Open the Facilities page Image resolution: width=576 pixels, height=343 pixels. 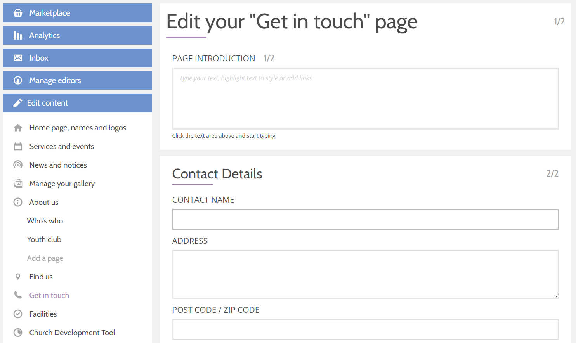[x=43, y=314]
